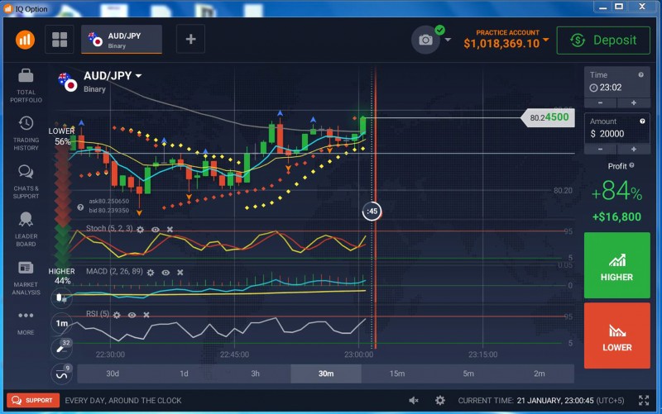The height and width of the screenshot is (414, 662).
Task: Toggle Stoch indicator visibility eye
Action: click(x=156, y=230)
